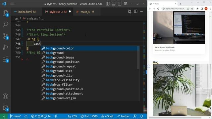212x119 pixels.
Task: Open the notifications bell
Action: click(x=142, y=116)
